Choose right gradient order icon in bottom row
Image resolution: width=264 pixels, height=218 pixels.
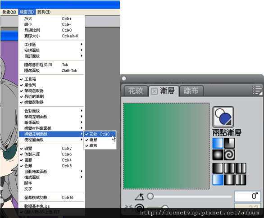241,180
